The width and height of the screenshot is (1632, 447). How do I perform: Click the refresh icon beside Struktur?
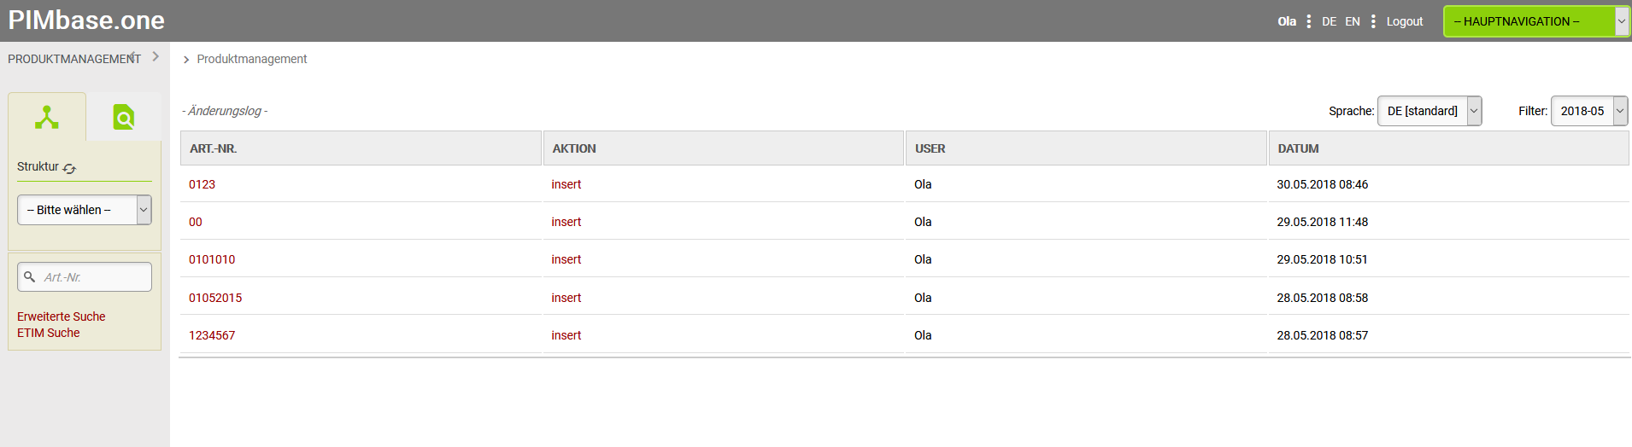70,169
